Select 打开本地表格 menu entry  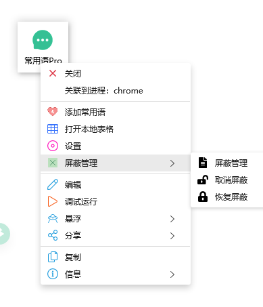tap(116, 129)
